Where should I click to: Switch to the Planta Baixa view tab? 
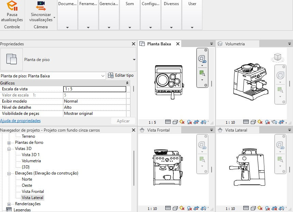click(x=159, y=44)
